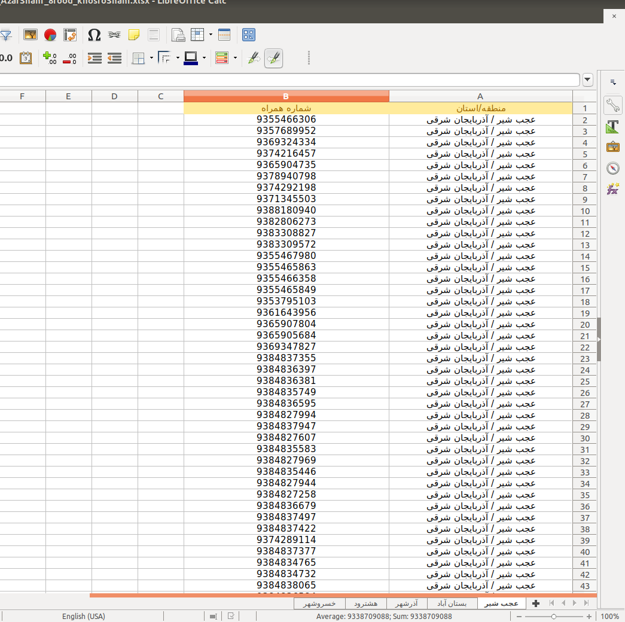The width and height of the screenshot is (625, 622).
Task: Open the sidebar Gallery deck
Action: pyautogui.click(x=612, y=147)
